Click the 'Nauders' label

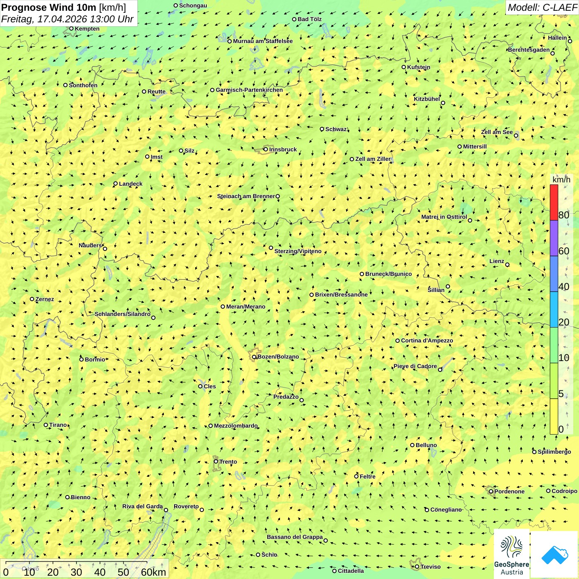pyautogui.click(x=90, y=245)
